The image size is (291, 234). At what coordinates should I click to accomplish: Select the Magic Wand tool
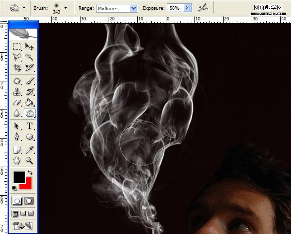29,57
